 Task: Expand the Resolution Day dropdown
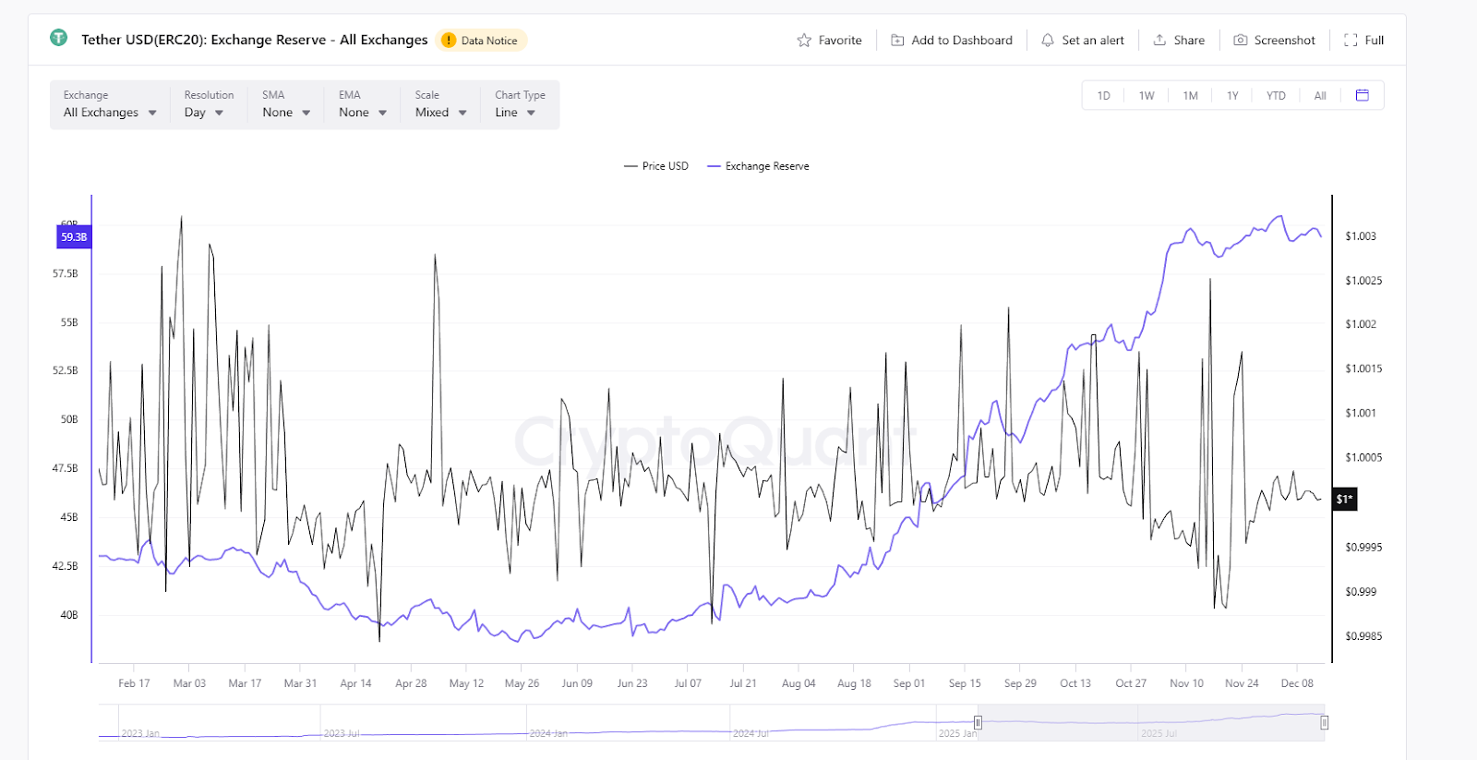[204, 113]
